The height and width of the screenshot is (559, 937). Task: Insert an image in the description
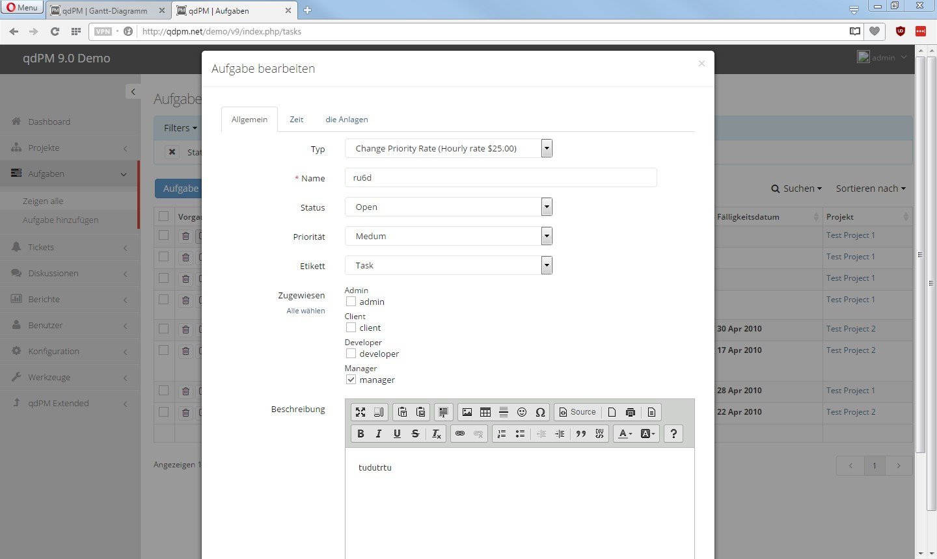(467, 412)
